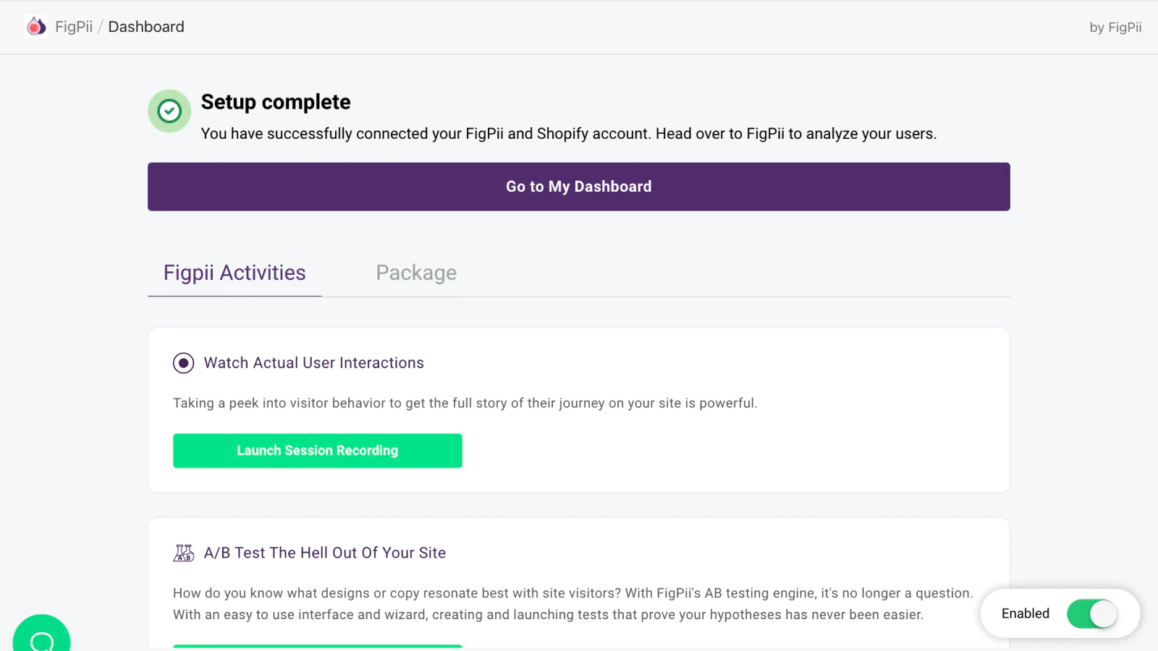Select the A/B Test The Hell Out heading

325,553
